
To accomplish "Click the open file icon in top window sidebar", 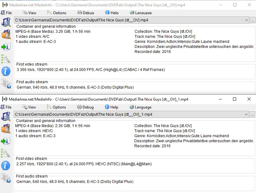I will pos(6,22).
